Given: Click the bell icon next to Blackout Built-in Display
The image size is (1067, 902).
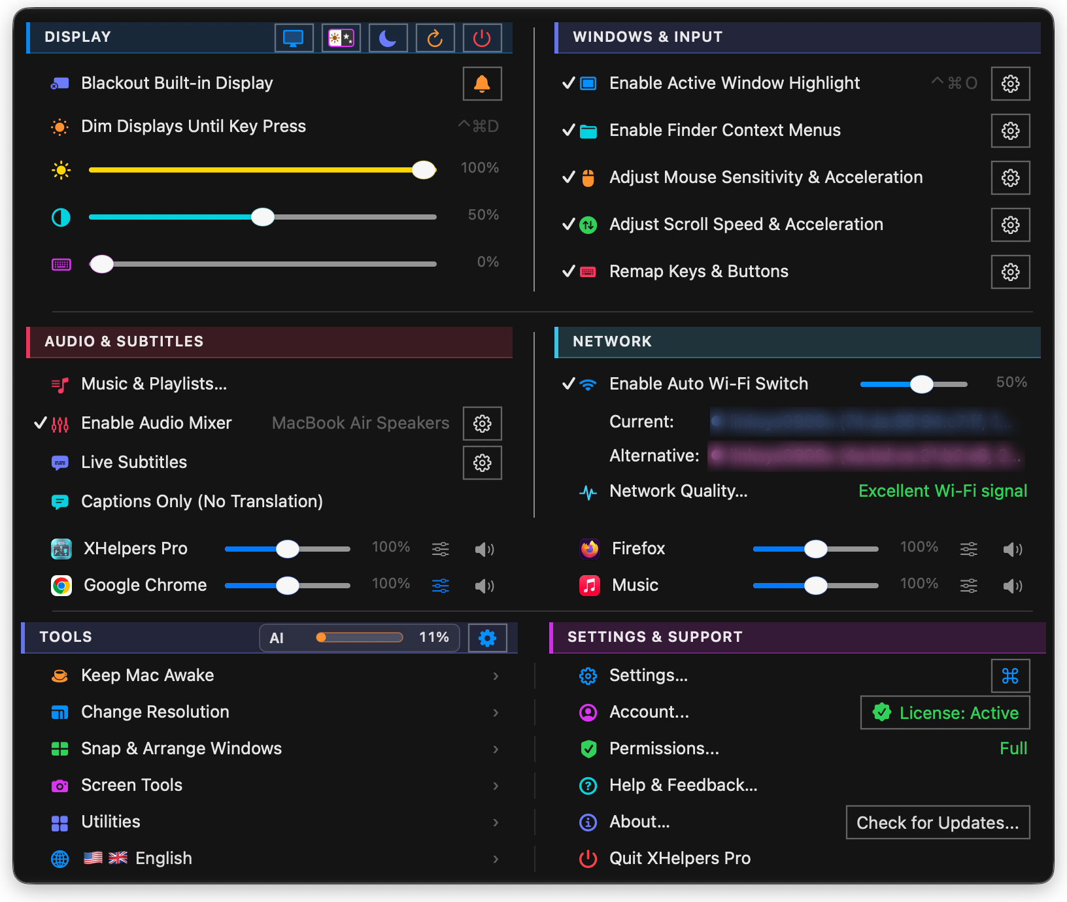Looking at the screenshot, I should (482, 84).
